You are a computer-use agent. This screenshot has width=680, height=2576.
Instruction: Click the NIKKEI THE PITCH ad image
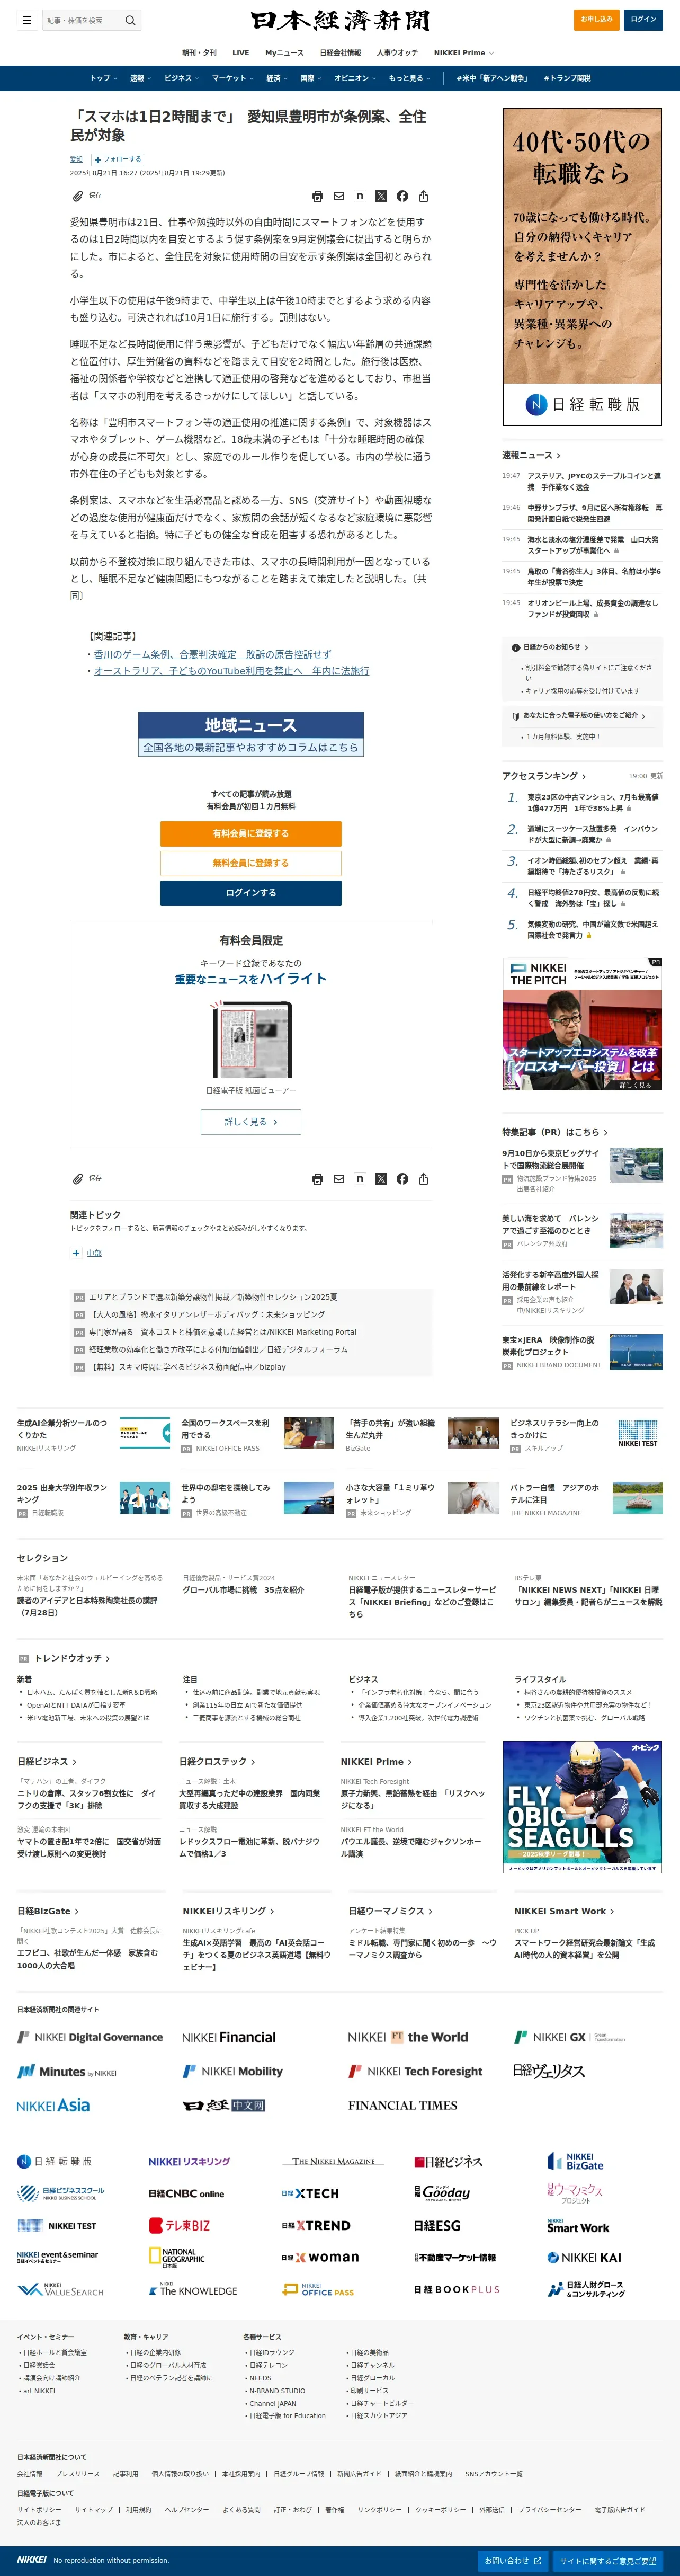[582, 1024]
